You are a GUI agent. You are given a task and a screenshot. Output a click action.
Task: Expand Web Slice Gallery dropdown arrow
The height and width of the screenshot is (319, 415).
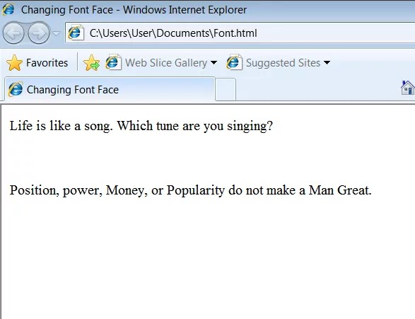pyautogui.click(x=214, y=63)
